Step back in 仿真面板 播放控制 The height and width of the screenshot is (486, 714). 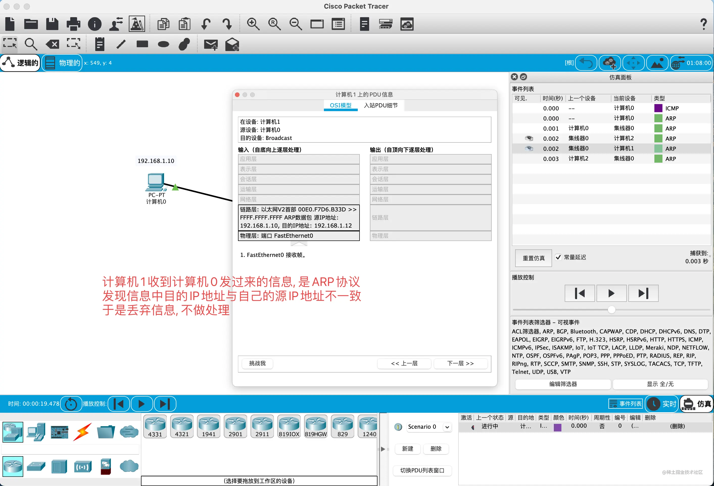tap(579, 293)
